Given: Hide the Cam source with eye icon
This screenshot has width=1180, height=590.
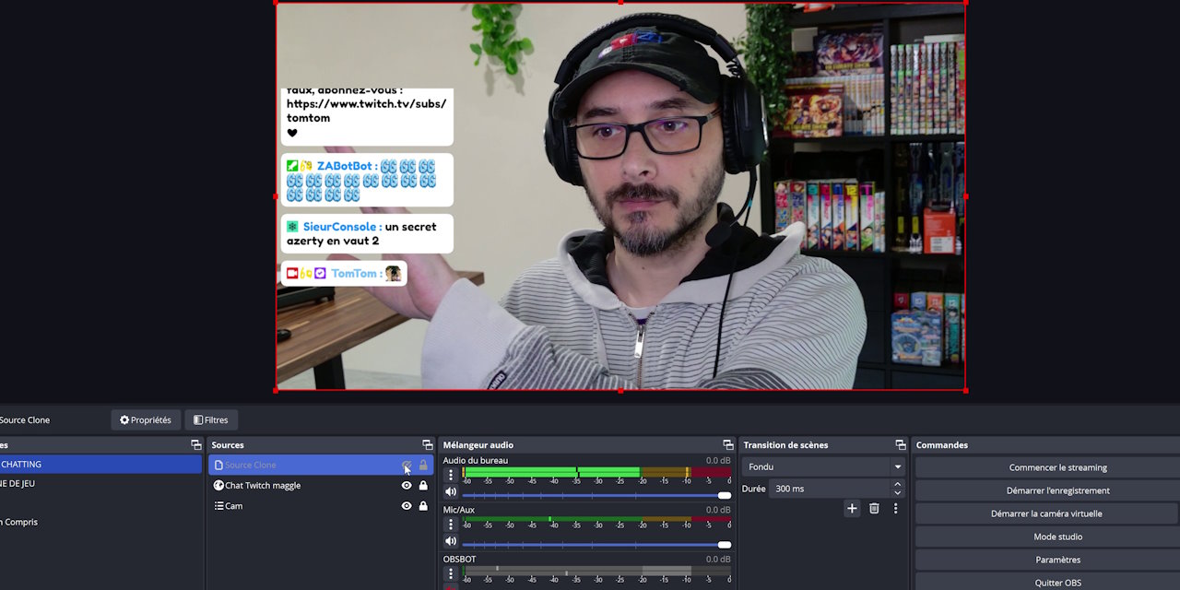Looking at the screenshot, I should (x=407, y=506).
